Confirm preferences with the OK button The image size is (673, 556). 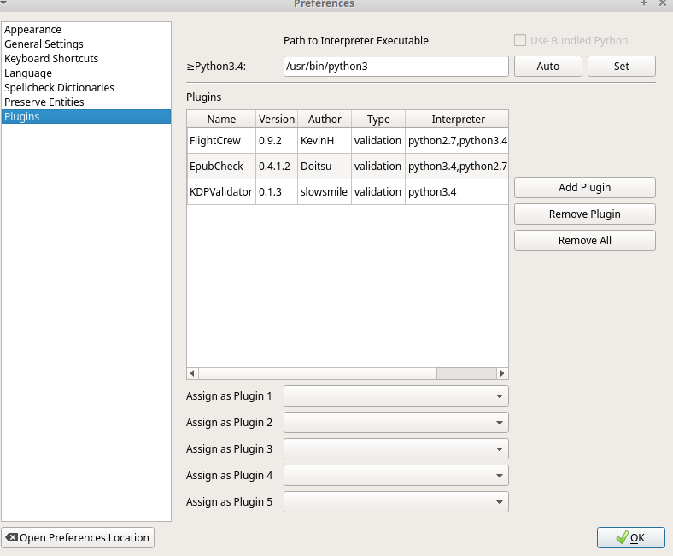[630, 537]
